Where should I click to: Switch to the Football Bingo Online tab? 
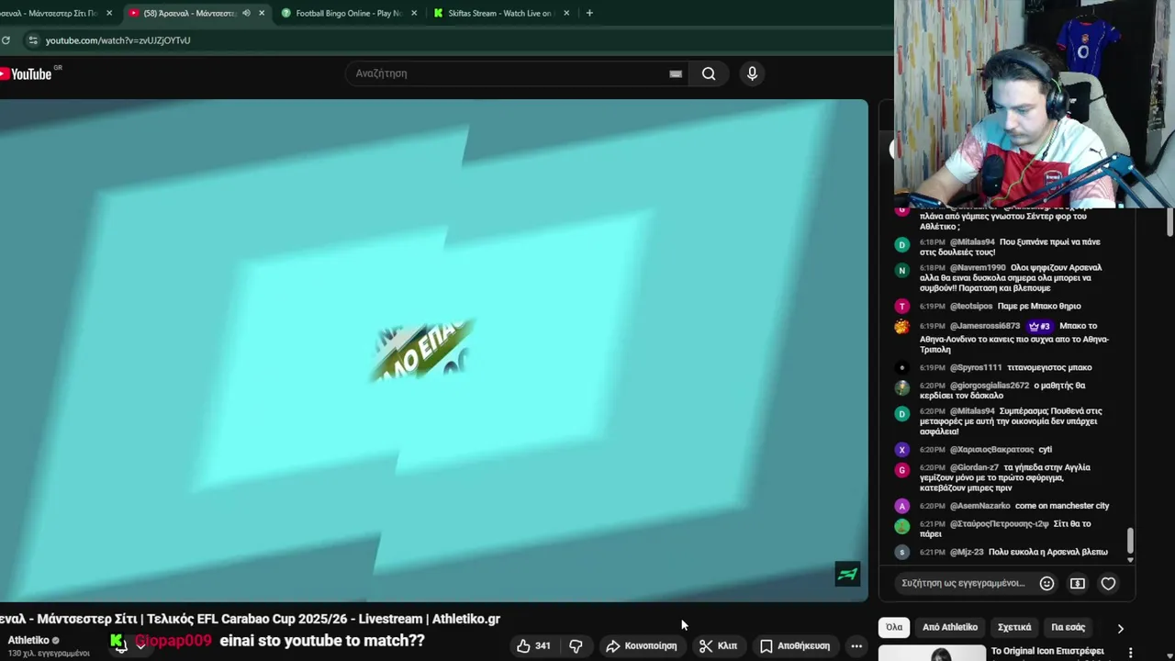point(348,13)
